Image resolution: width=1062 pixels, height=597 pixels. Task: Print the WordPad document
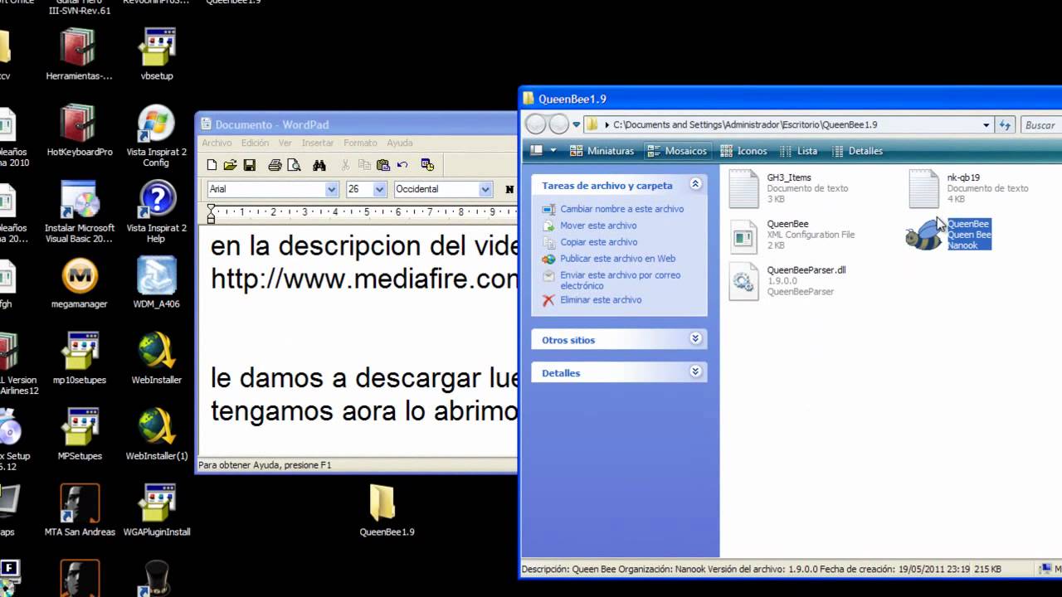(275, 165)
